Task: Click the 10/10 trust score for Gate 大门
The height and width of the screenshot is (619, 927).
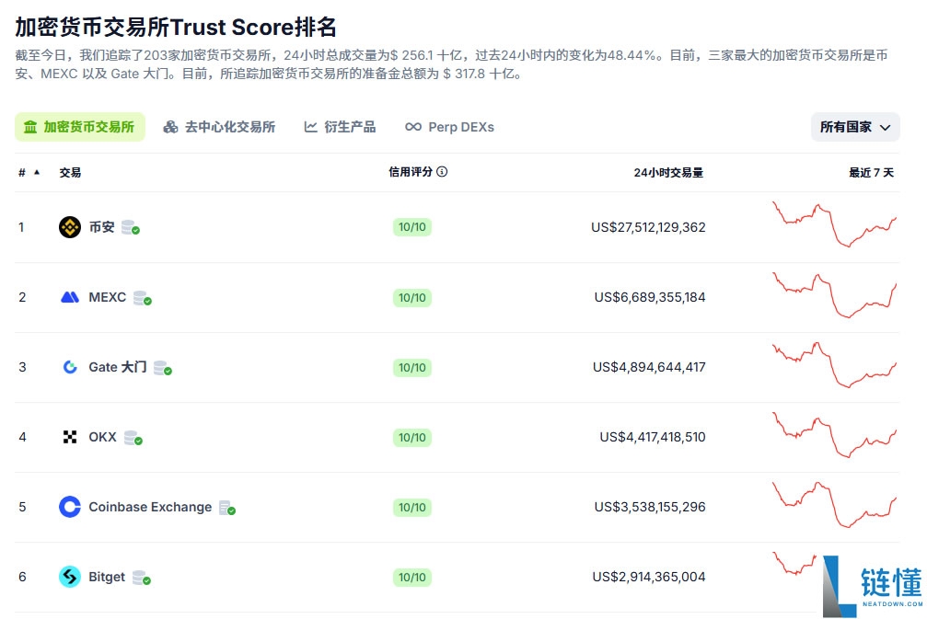Action: (412, 367)
